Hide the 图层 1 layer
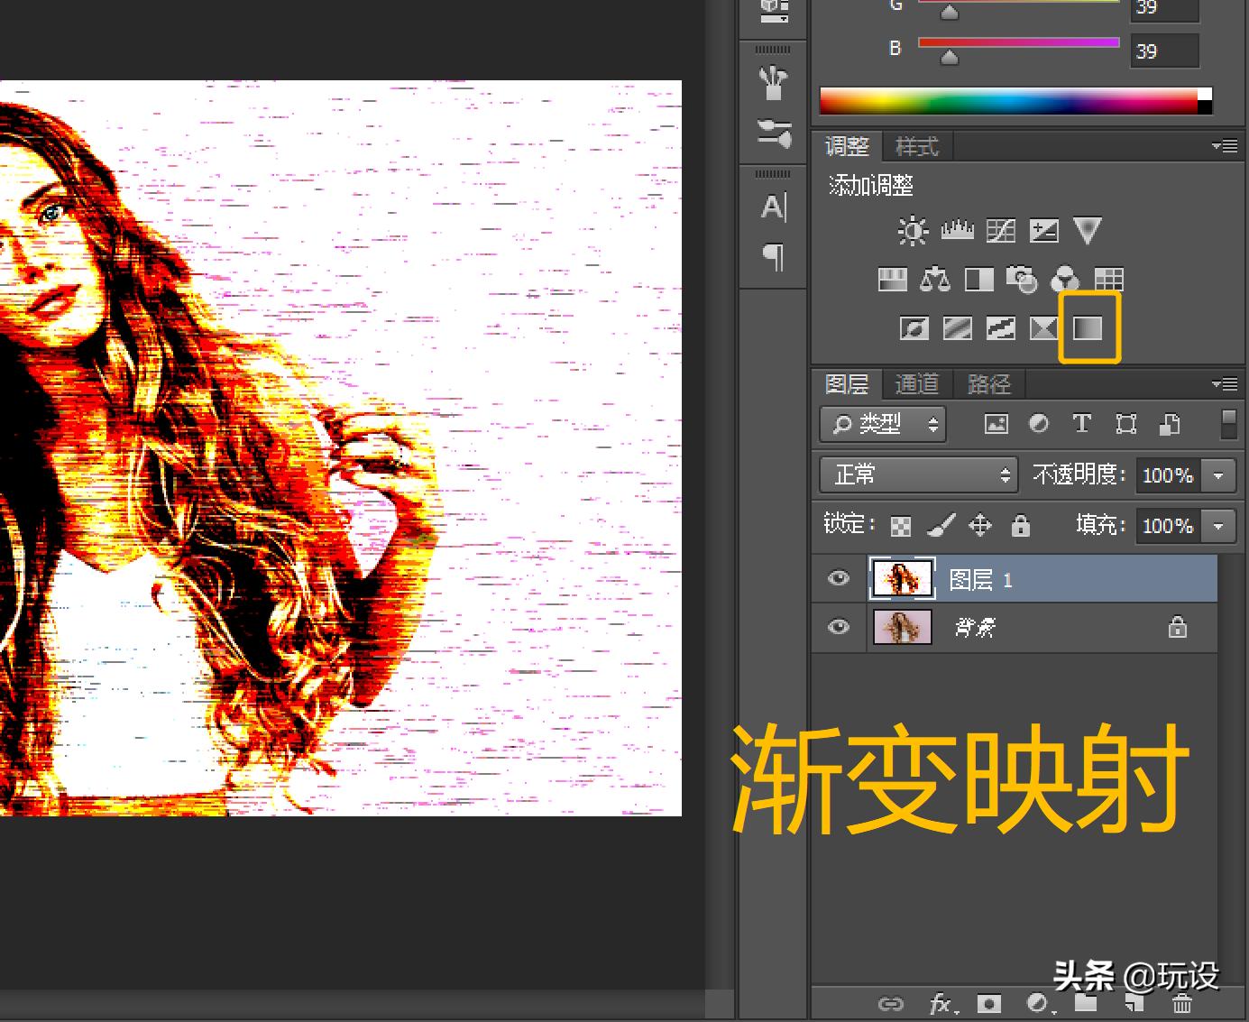 [839, 578]
